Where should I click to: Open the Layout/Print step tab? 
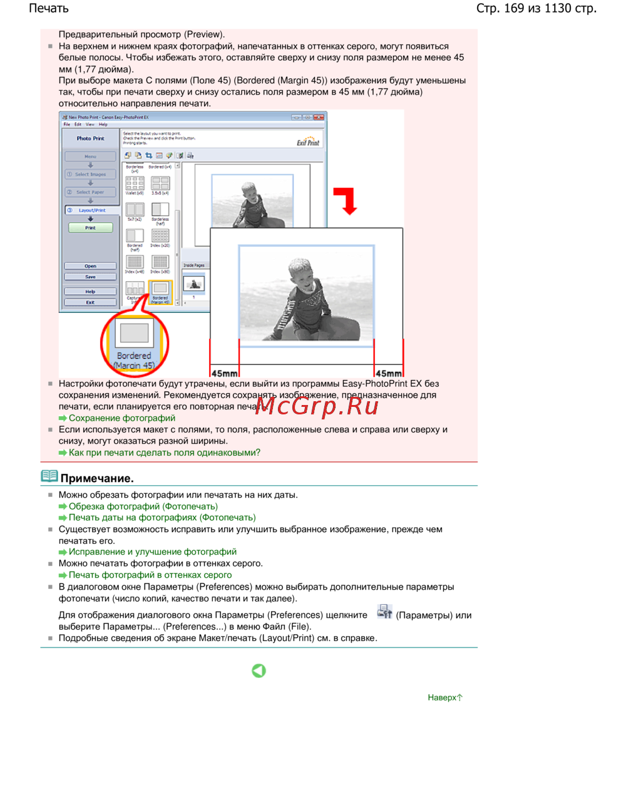(x=90, y=210)
